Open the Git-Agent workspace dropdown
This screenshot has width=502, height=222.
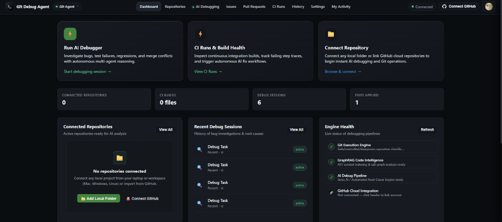(67, 6)
